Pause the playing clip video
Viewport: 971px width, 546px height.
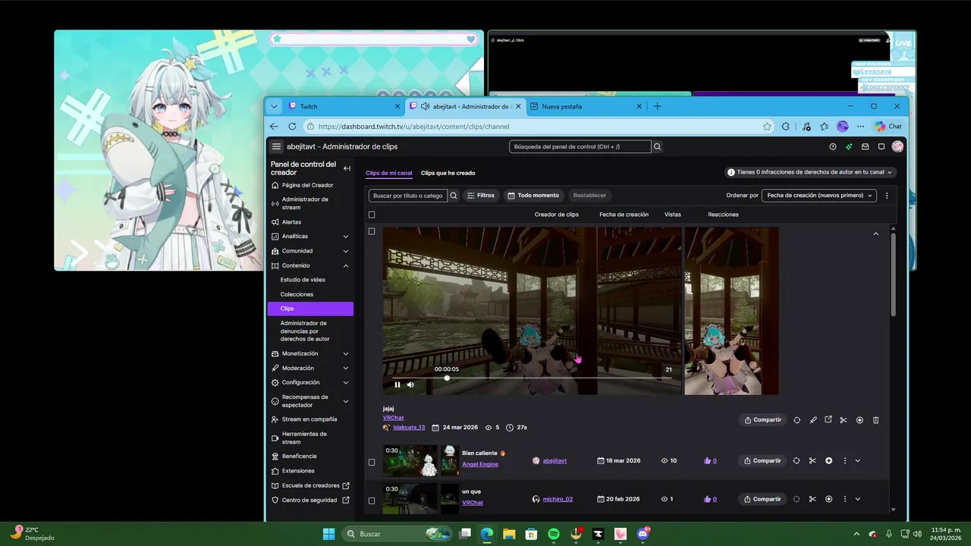click(398, 384)
